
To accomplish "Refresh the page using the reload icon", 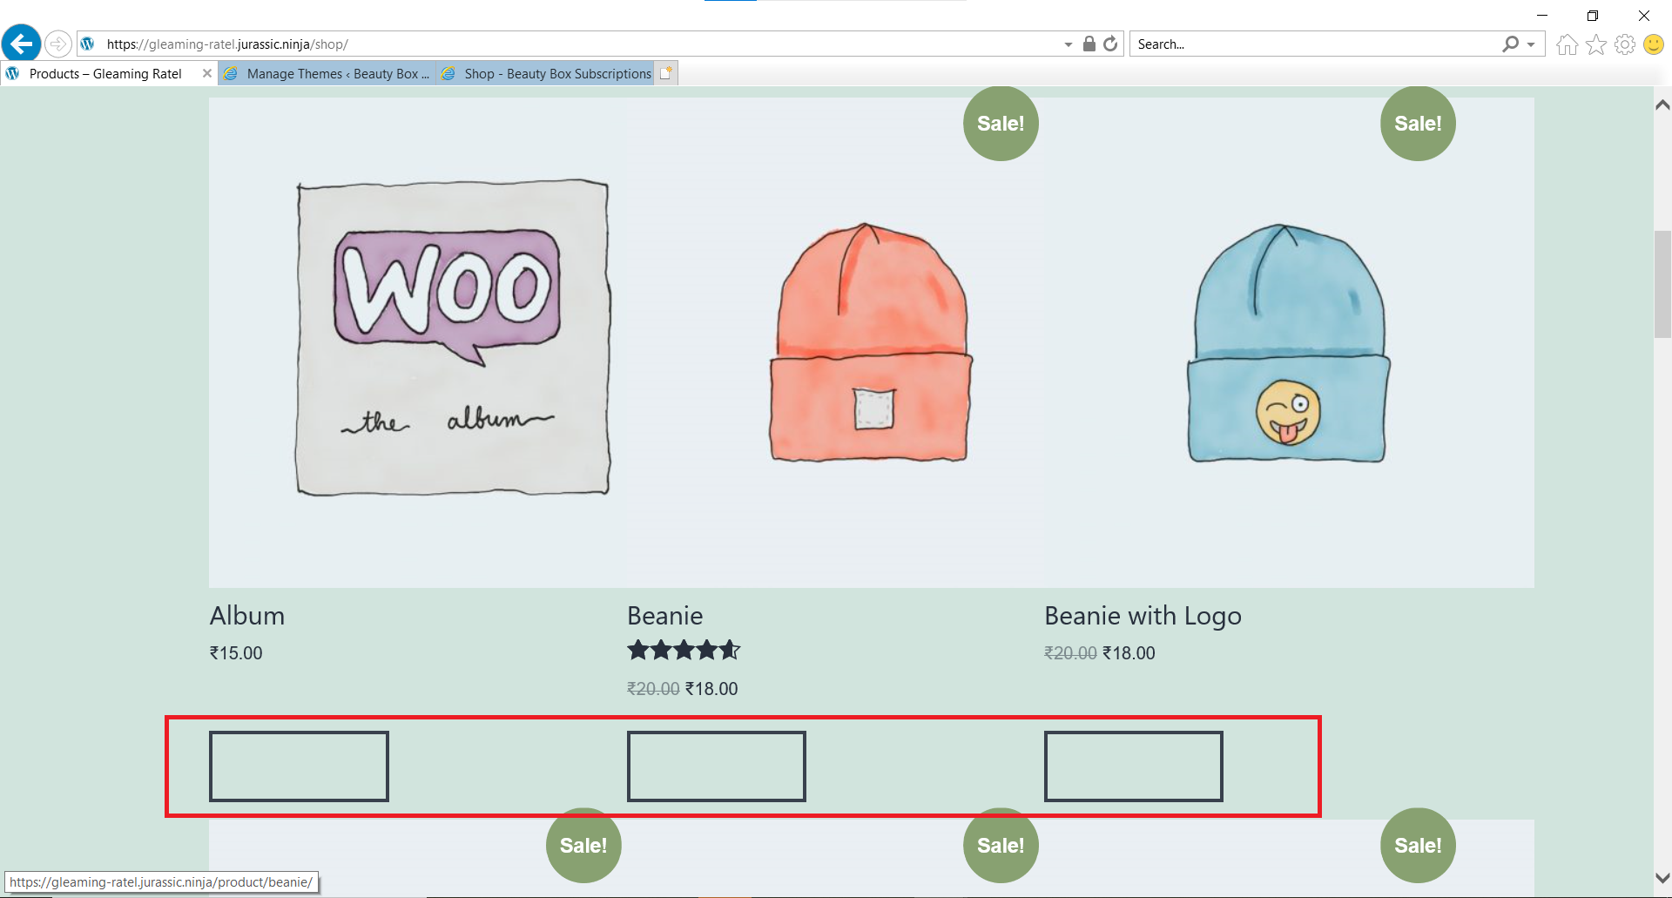I will (1110, 44).
